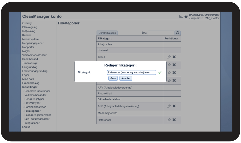Image resolution: width=241 pixels, height=143 pixels.
Task: Focus the Filkategori text input in dialog
Action: pos(132,72)
